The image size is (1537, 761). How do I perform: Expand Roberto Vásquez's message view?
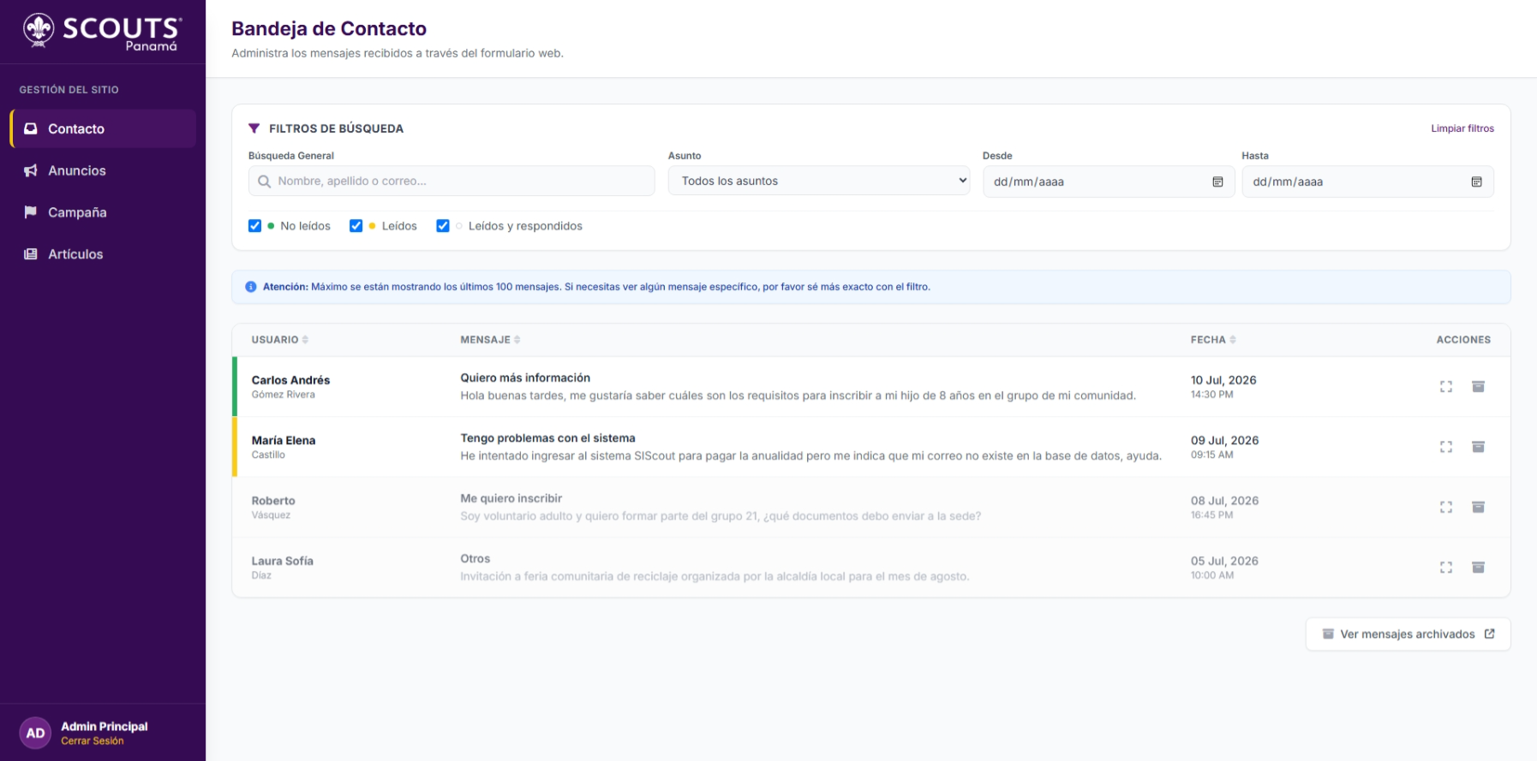[x=1446, y=508]
